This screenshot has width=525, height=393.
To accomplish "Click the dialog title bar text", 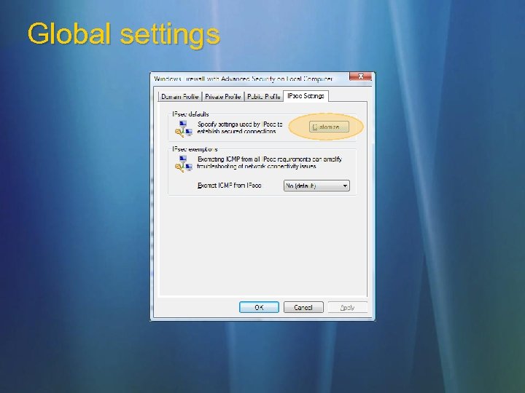I will tap(243, 79).
